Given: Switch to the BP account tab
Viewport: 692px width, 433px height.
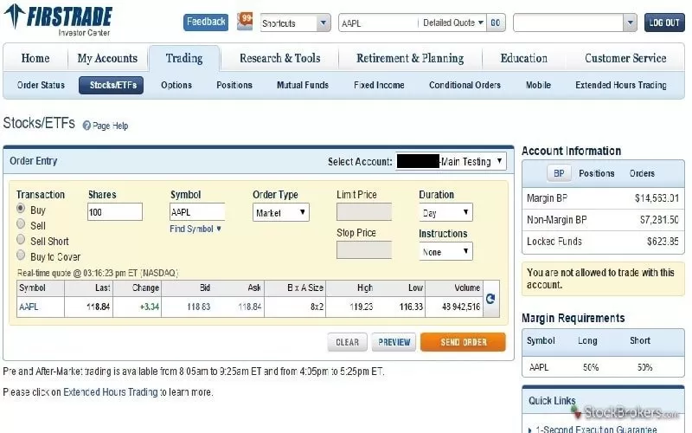Looking at the screenshot, I should (x=559, y=173).
